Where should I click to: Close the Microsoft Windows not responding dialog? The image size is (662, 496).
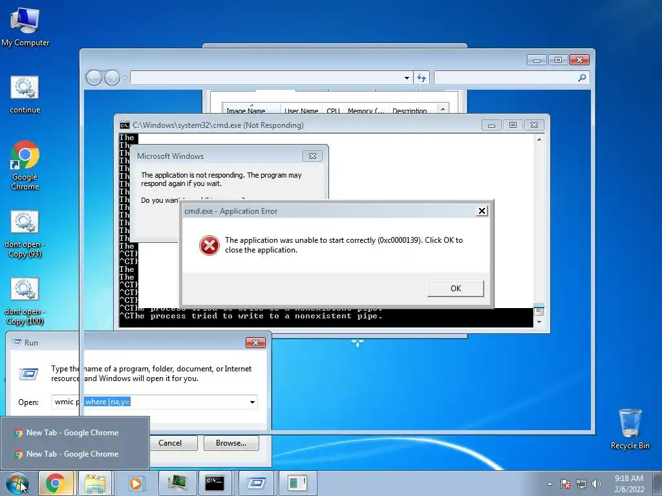312,156
